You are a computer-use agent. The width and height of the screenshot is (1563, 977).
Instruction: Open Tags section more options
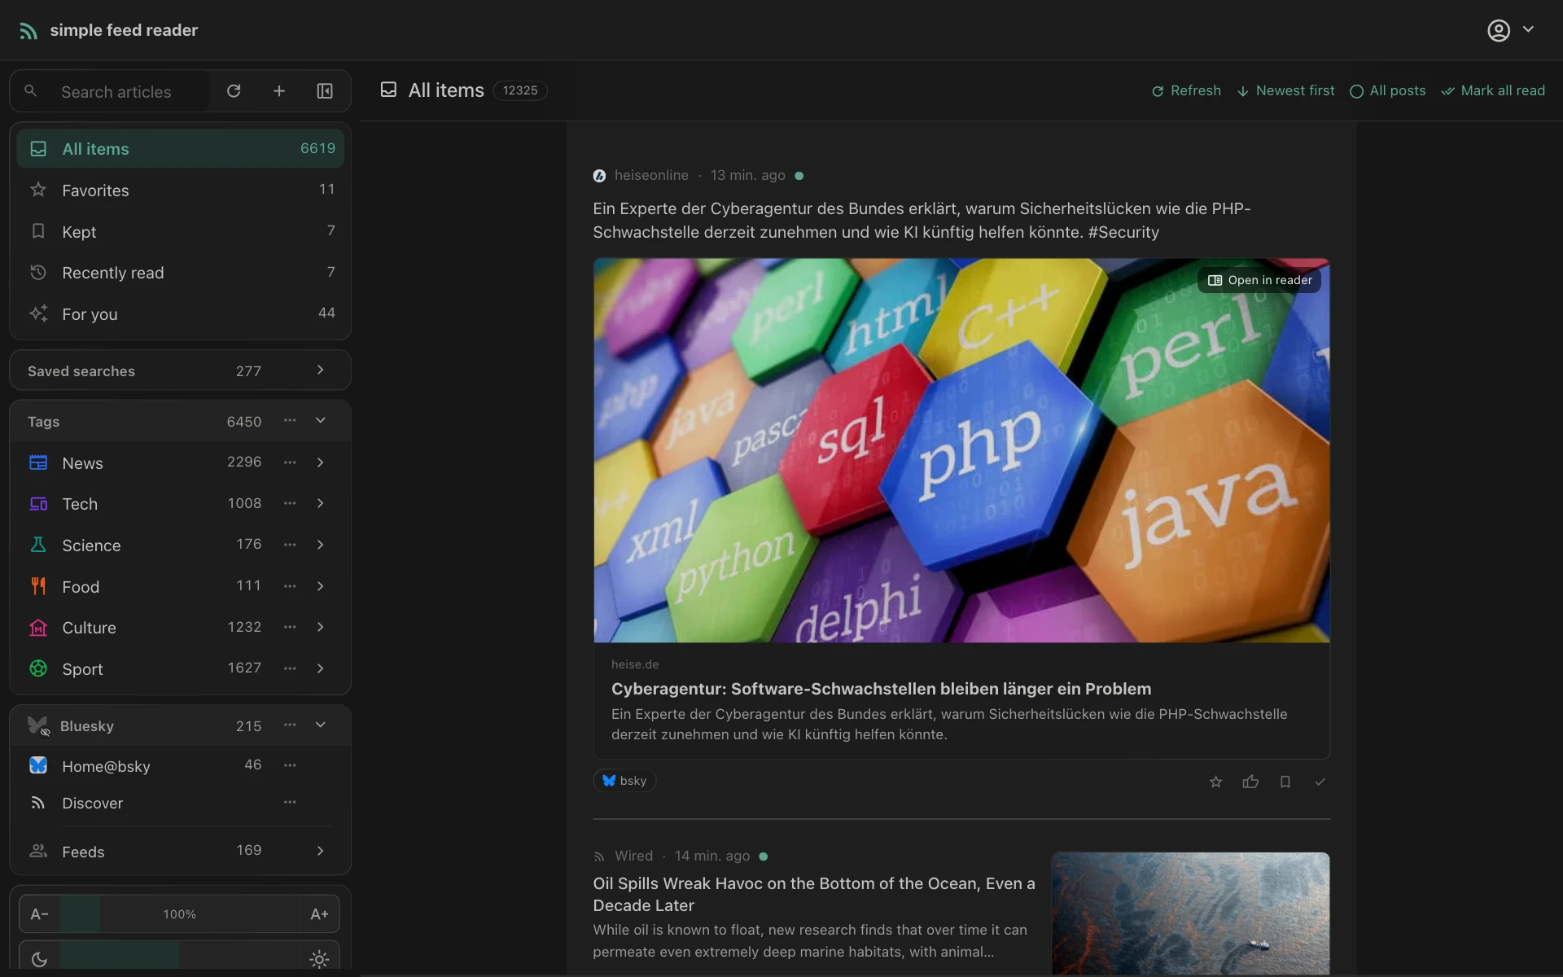290,421
